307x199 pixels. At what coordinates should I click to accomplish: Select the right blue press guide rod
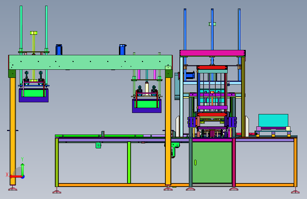point(239,29)
